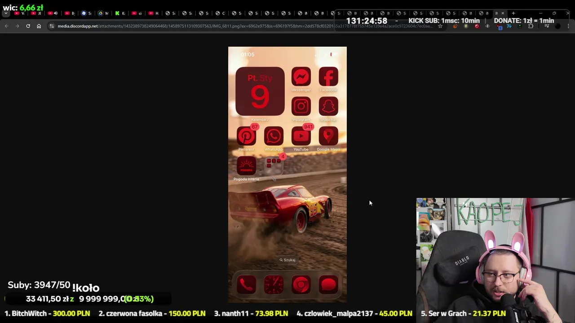Click the 'DONATE: 1zł = 1min' text
The height and width of the screenshot is (323, 575).
tap(524, 21)
